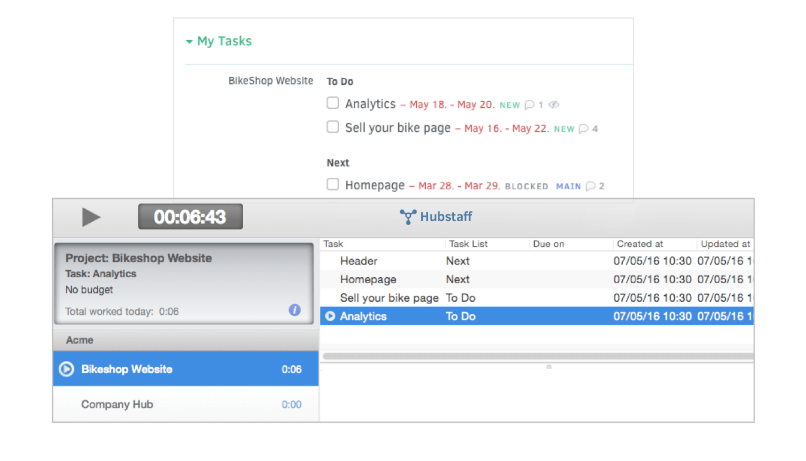Screen dimensions: 806x461
Task: Click the BLOCKED tag on Homepage task
Action: pyautogui.click(x=526, y=186)
